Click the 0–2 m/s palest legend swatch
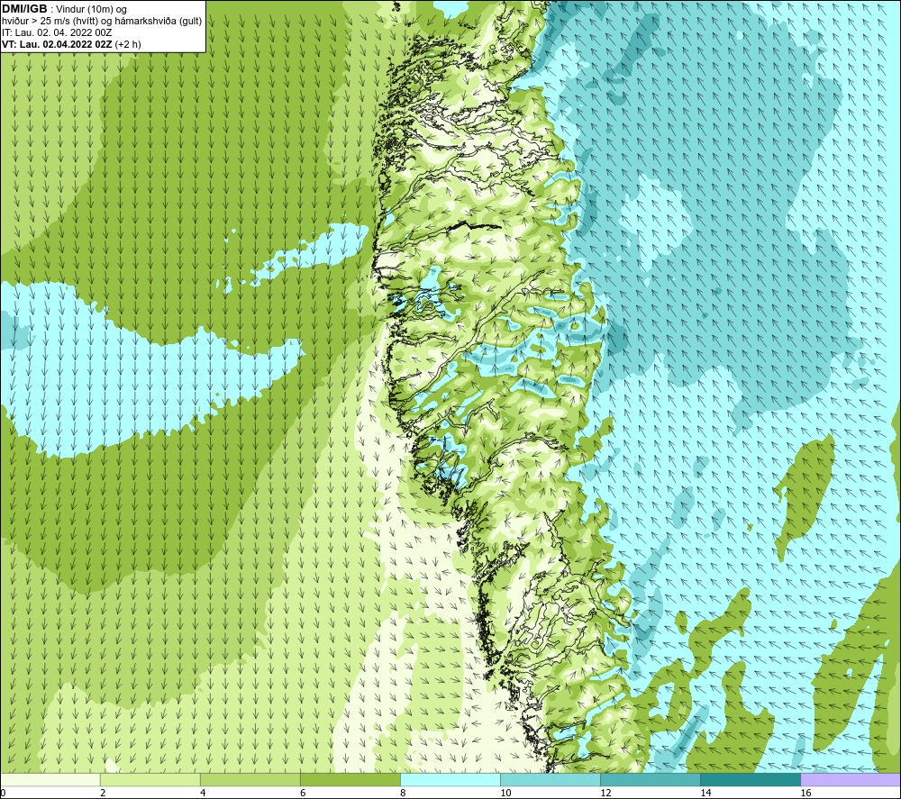The height and width of the screenshot is (799, 901). [x=50, y=780]
